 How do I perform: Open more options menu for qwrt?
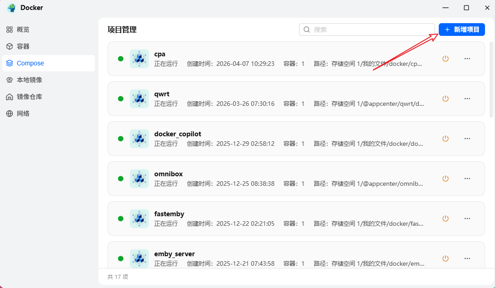click(x=467, y=98)
